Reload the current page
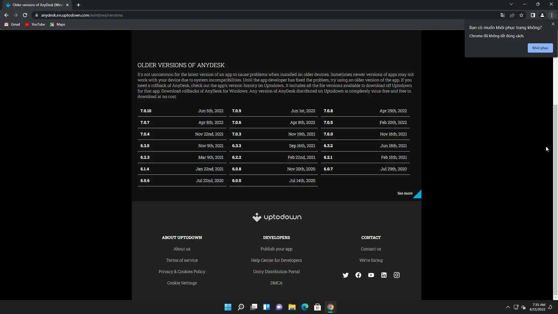The width and height of the screenshot is (558, 314). (25, 15)
